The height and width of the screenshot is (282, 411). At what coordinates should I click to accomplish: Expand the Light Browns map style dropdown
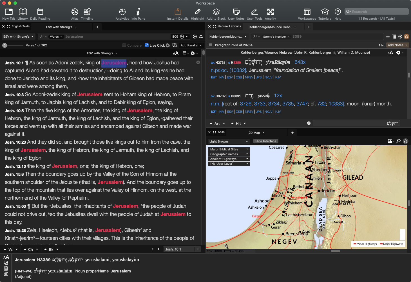[x=228, y=141]
